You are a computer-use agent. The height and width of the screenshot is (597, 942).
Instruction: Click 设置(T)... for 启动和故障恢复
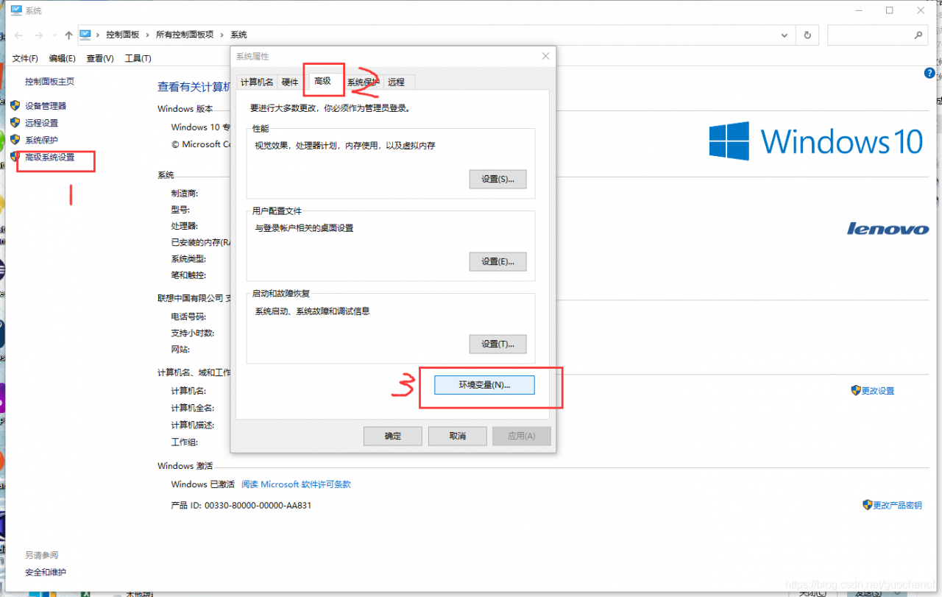497,344
